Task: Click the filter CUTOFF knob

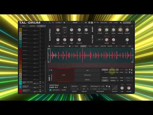Action: [x=106, y=40]
